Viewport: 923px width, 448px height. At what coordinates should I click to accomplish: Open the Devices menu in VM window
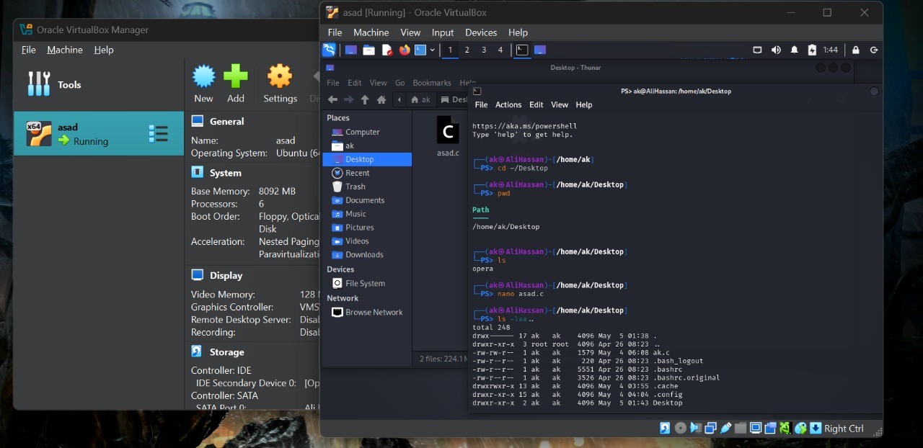(x=481, y=32)
